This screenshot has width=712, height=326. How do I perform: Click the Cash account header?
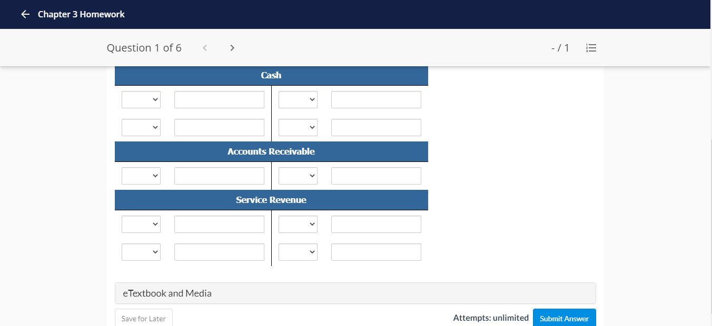(x=271, y=75)
